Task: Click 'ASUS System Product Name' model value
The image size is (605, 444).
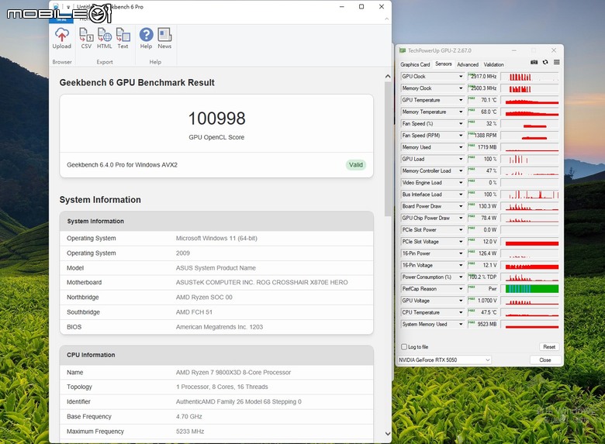Action: coord(216,268)
